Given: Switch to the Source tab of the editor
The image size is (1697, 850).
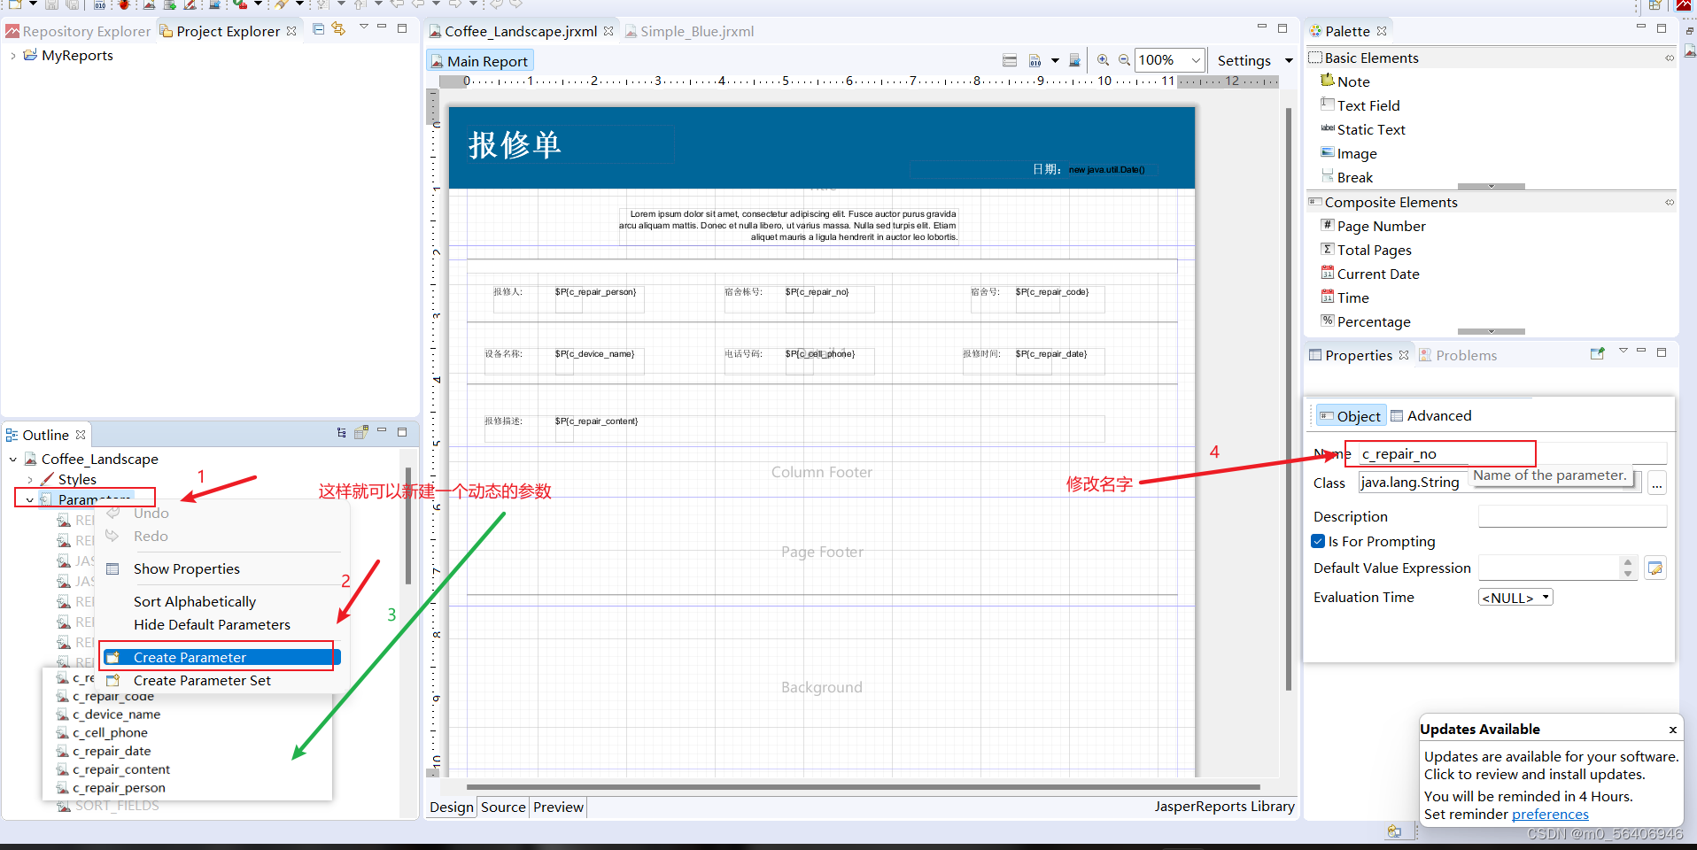Looking at the screenshot, I should (x=502, y=807).
